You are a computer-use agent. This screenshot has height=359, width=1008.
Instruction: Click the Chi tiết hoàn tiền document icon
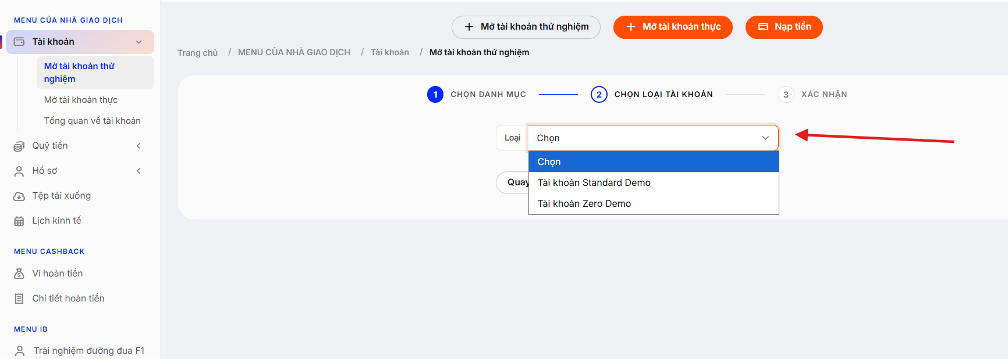point(19,299)
